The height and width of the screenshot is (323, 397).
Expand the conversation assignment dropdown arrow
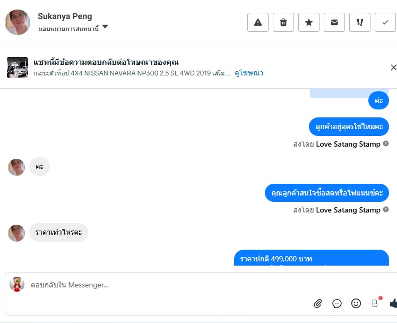(105, 27)
